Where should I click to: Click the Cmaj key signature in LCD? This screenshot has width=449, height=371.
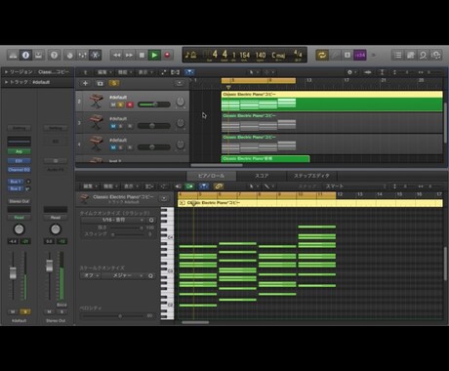point(278,55)
